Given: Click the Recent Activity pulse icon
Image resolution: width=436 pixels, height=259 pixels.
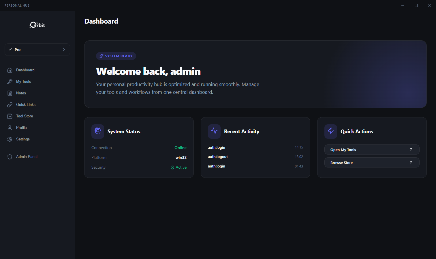Looking at the screenshot, I should point(214,131).
